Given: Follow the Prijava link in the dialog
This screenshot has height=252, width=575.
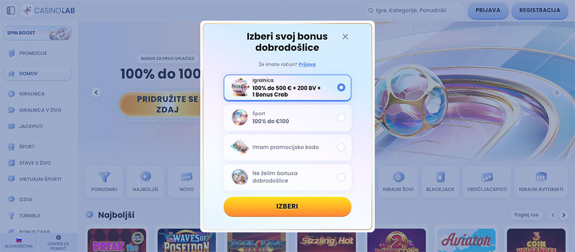Looking at the screenshot, I should tap(307, 64).
